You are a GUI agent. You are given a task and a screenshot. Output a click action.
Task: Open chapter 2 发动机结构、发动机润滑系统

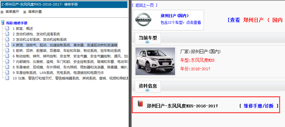(x=36, y=34)
